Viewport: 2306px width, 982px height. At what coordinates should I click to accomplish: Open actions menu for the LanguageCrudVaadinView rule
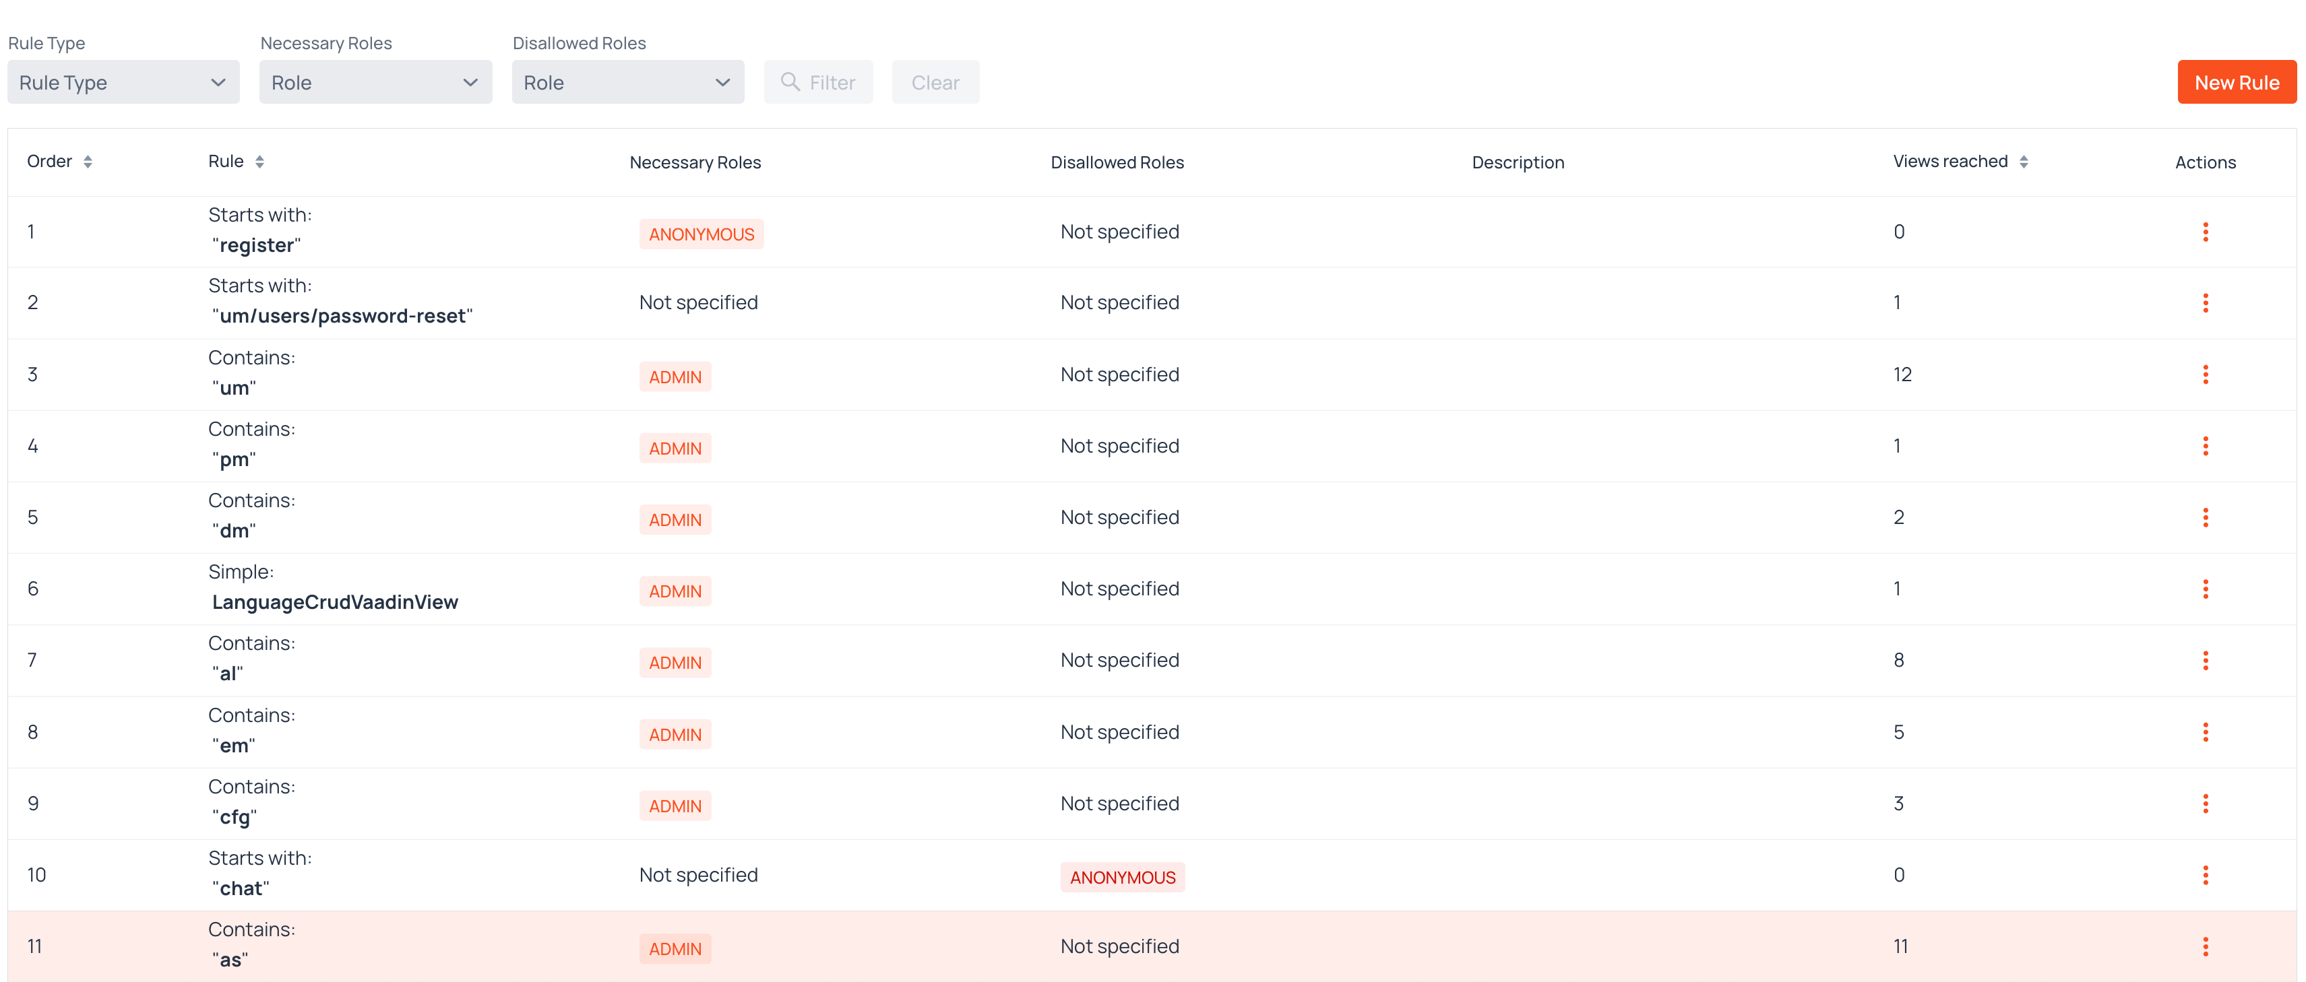2205,589
